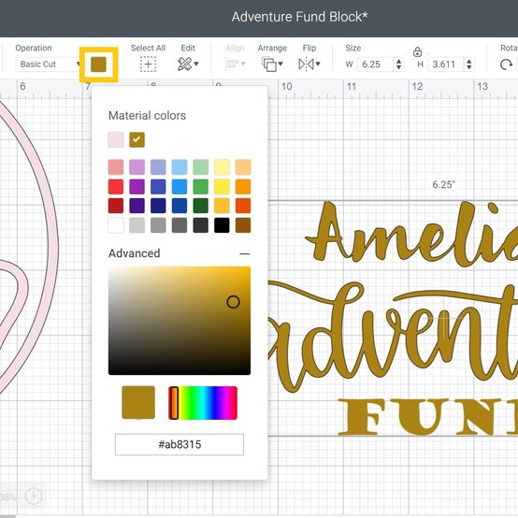Pick the bright blue palette swatch
Viewport: 518px width, 518px height.
pyautogui.click(x=180, y=187)
